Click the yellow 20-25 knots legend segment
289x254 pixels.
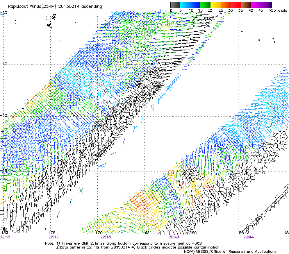[x=216, y=5]
